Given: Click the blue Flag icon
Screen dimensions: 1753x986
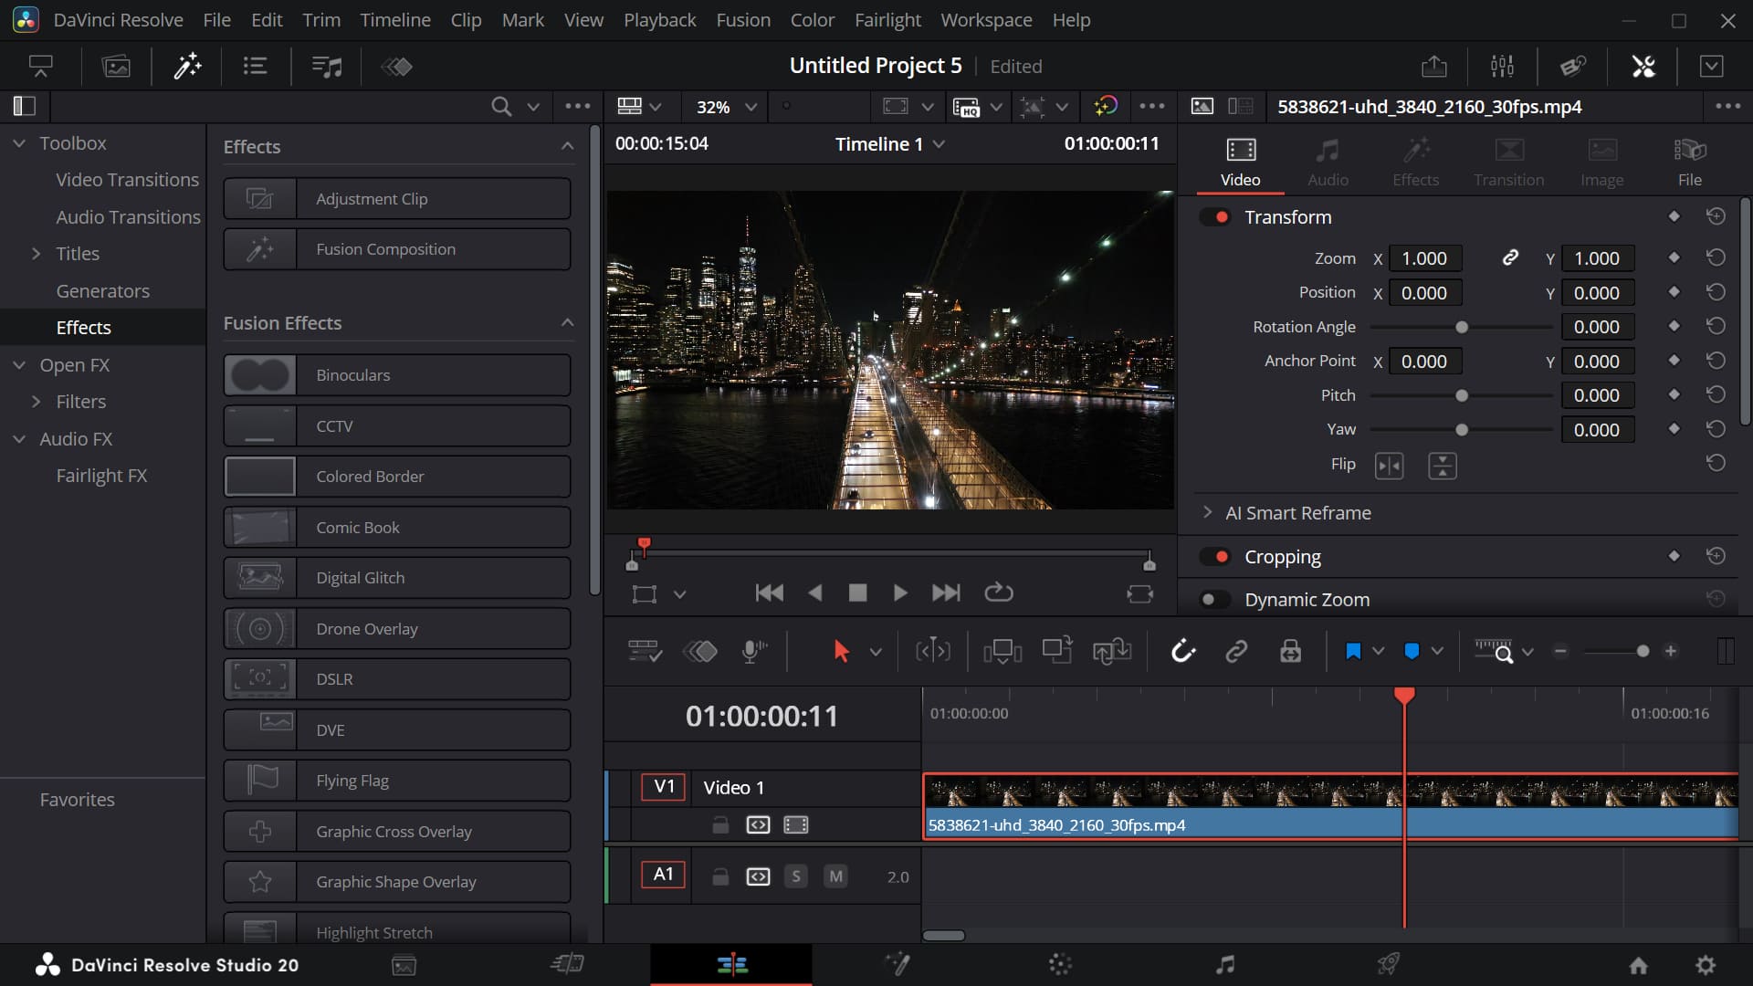Looking at the screenshot, I should tap(1353, 651).
